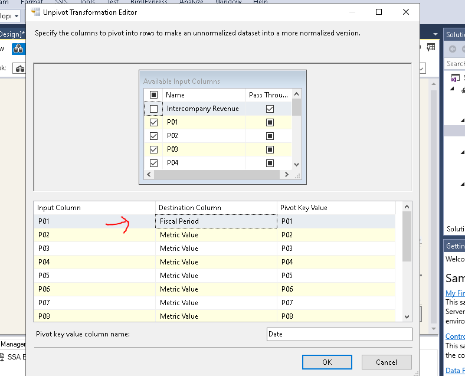Click the pivot key value column name field
This screenshot has height=376, width=465.
339,334
